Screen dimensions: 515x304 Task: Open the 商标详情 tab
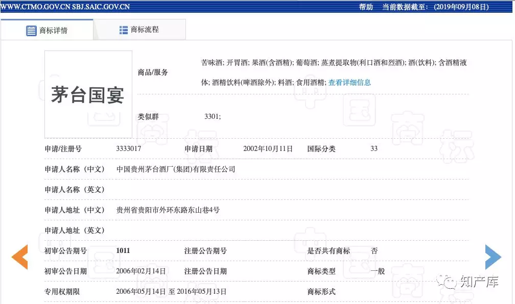click(x=47, y=30)
